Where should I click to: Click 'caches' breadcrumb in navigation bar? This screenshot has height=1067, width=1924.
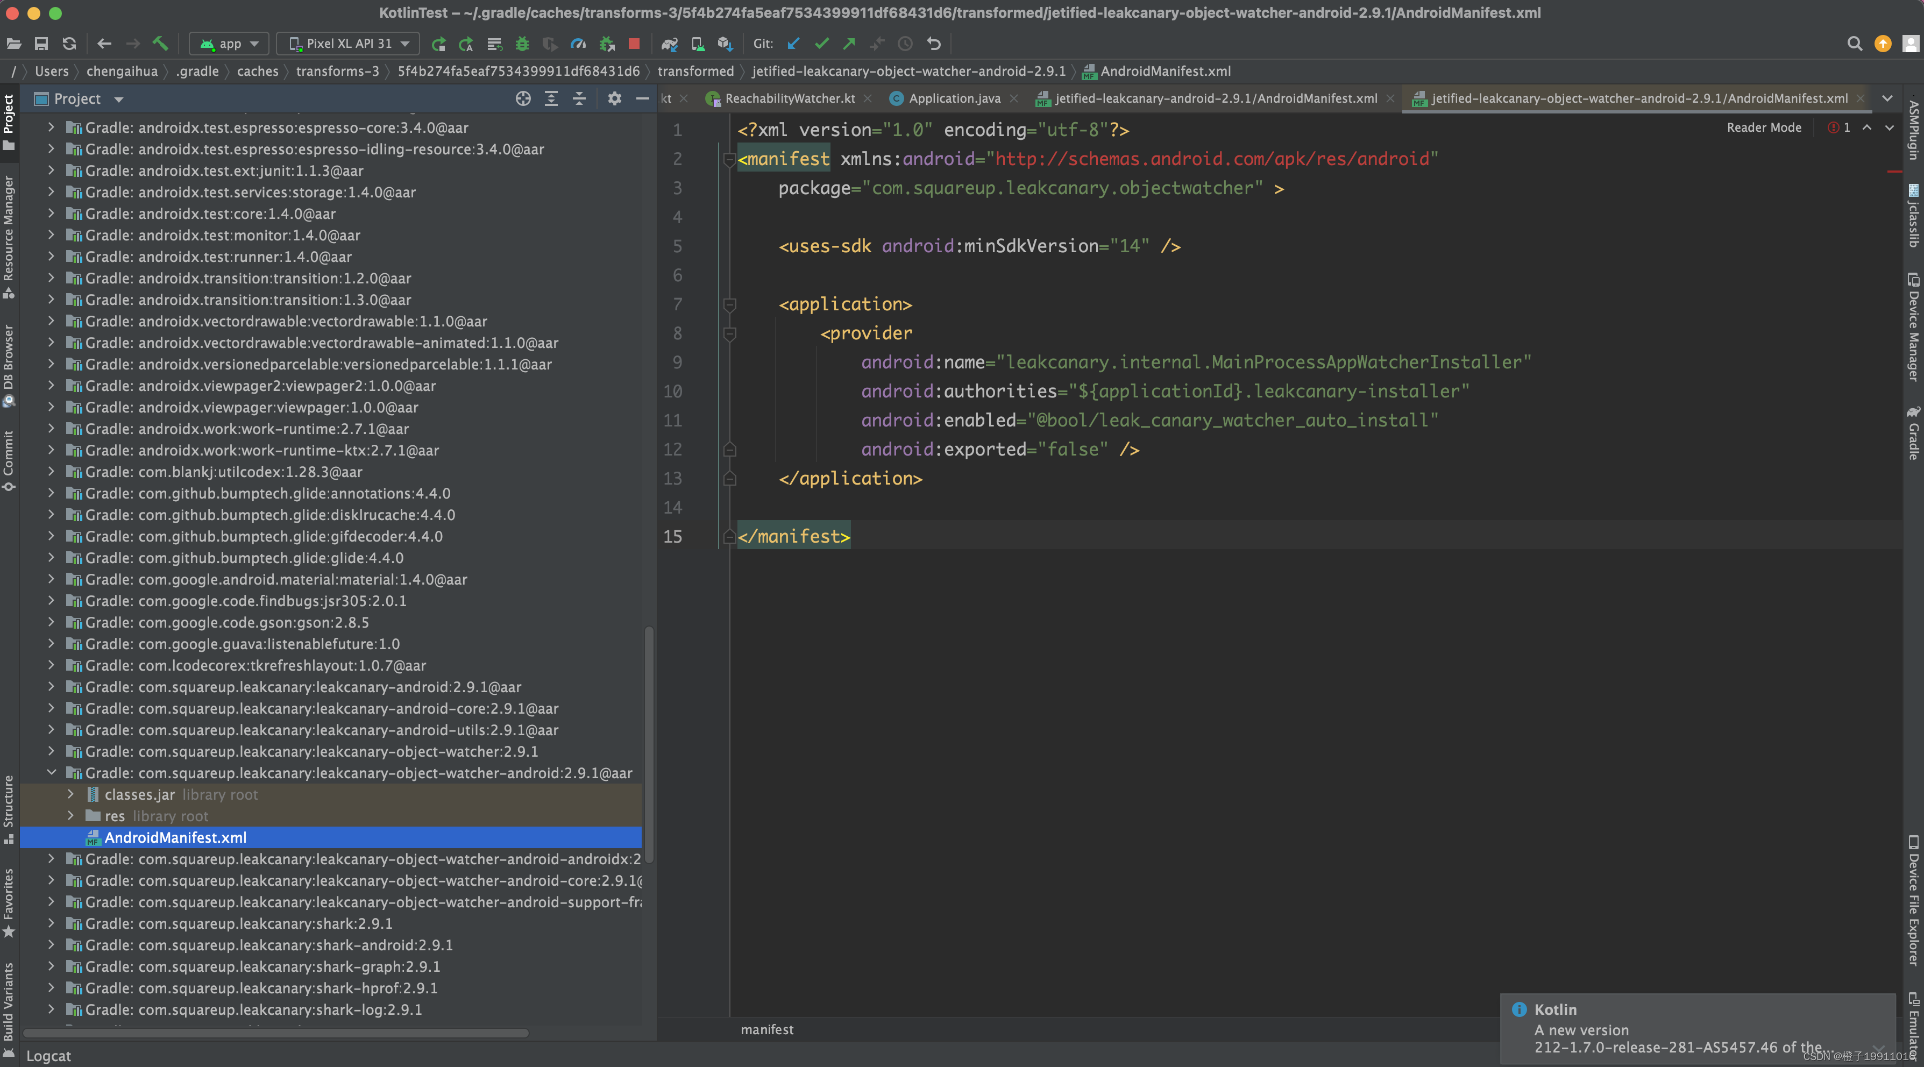pos(257,71)
